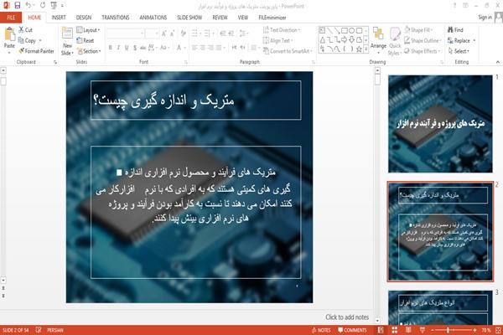503x335 pixels.
Task: Pick the star shape in shapes gallery
Action: (359, 49)
